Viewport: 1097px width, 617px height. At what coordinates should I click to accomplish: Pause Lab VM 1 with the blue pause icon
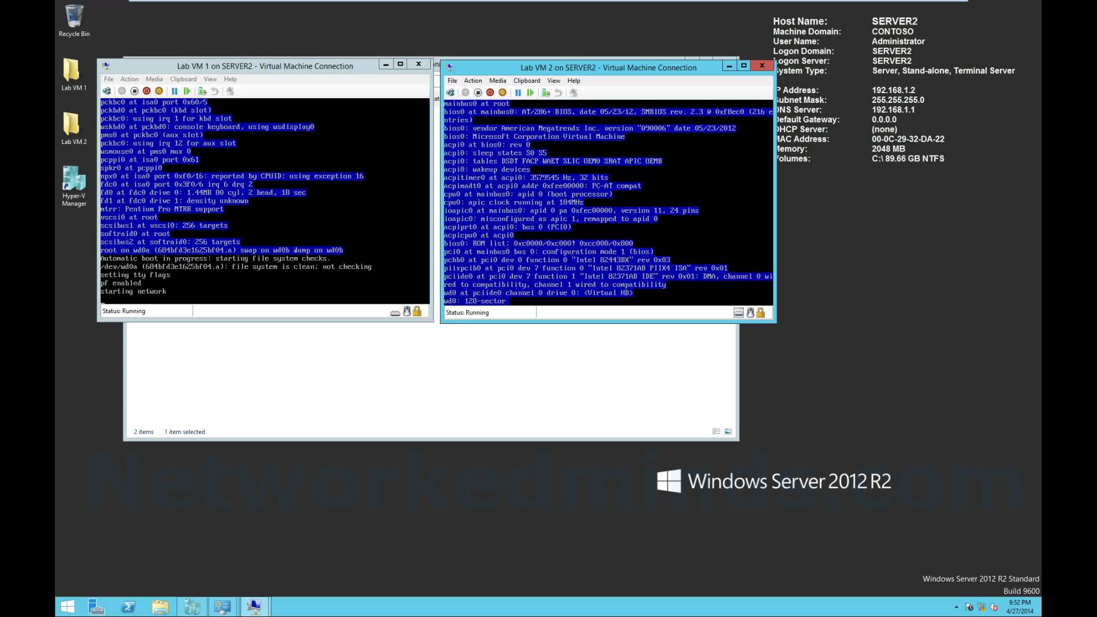pos(174,91)
